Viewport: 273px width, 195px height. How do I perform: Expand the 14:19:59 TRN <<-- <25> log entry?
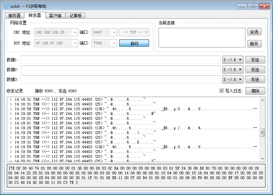point(11,152)
